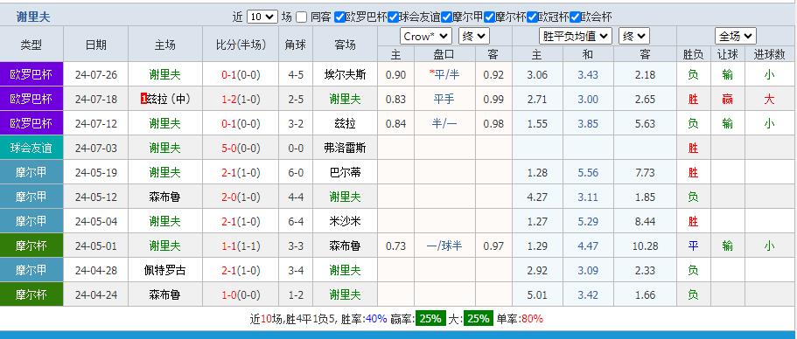Open the 米沙米 away team link
Image resolution: width=797 pixels, height=339 pixels.
345,221
